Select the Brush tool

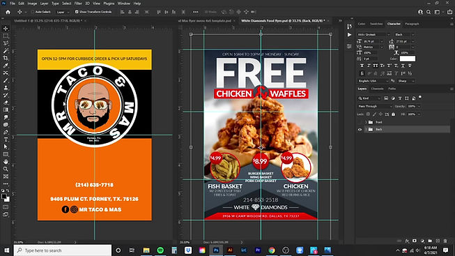[6, 80]
